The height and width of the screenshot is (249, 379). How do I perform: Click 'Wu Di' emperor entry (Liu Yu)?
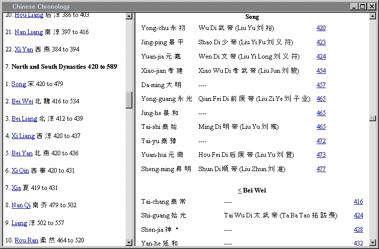click(236, 28)
